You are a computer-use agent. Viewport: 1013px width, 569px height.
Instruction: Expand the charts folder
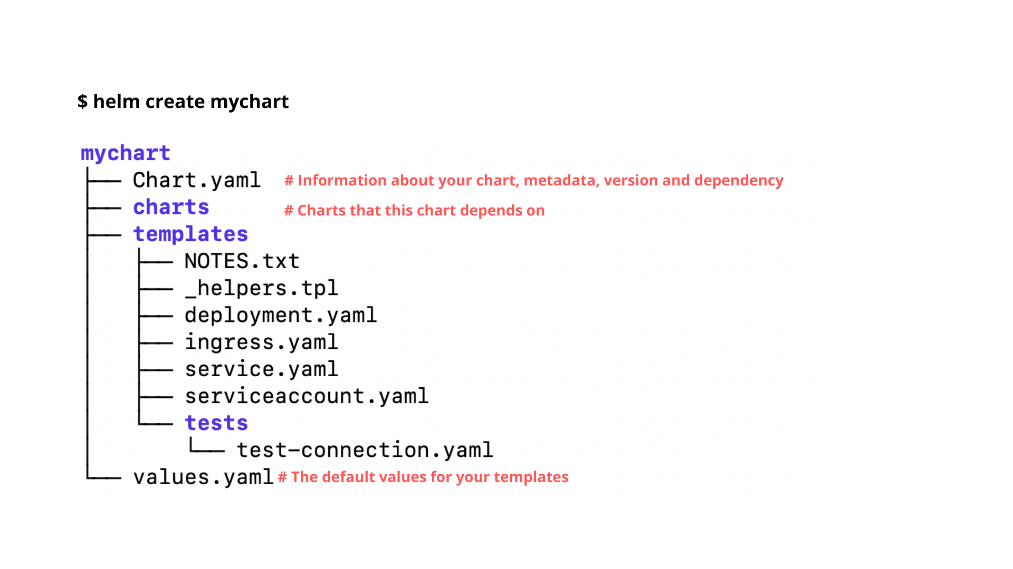[x=171, y=207]
